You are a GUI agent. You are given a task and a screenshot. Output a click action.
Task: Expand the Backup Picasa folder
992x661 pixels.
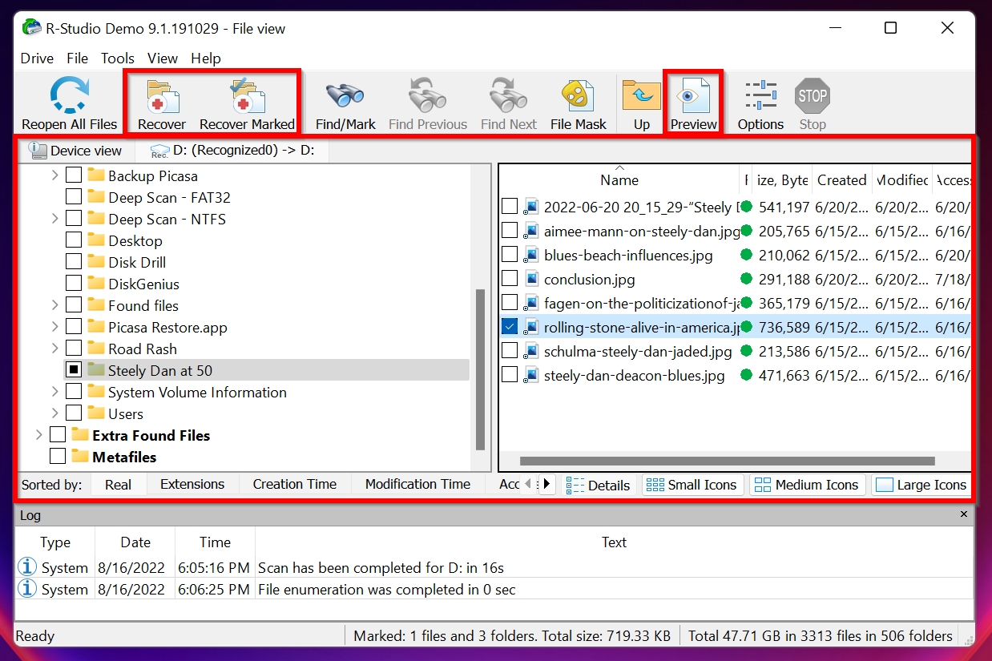point(54,175)
